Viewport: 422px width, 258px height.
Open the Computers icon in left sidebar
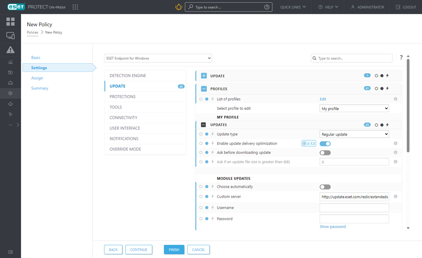[x=10, y=36]
